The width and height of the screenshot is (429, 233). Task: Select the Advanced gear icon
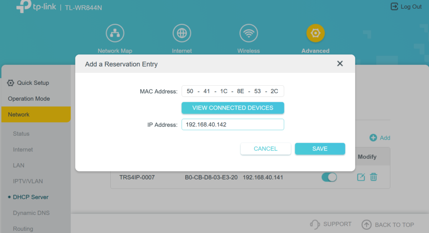pyautogui.click(x=315, y=33)
